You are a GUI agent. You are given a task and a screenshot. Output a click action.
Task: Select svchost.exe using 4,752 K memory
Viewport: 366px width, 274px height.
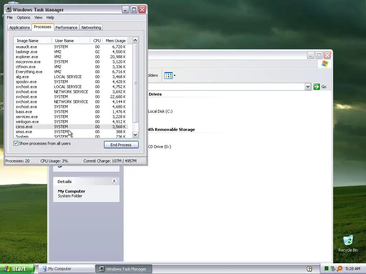coord(71,87)
